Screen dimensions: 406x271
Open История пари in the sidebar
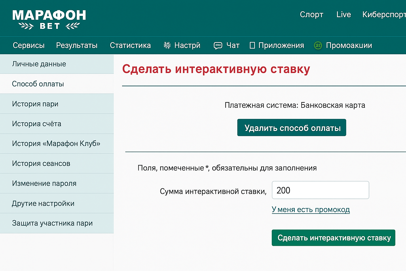pos(35,104)
